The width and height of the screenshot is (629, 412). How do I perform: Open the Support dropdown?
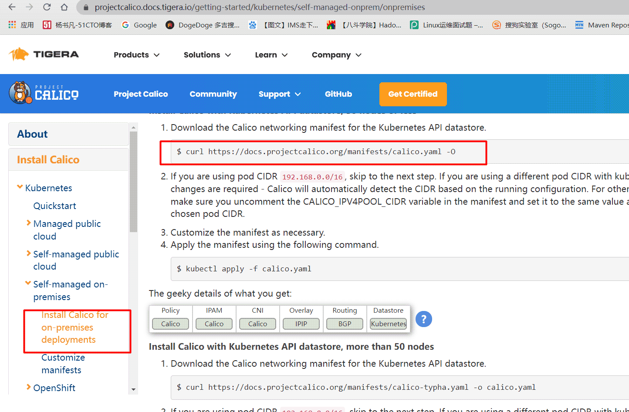280,94
